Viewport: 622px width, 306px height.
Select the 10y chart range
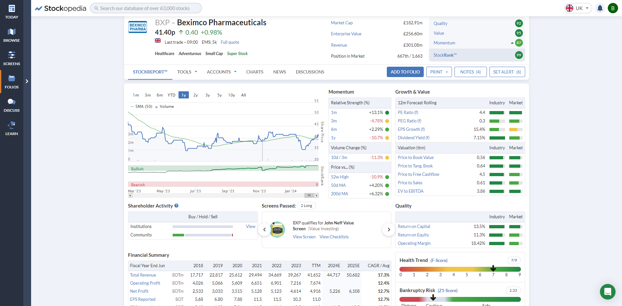[232, 95]
